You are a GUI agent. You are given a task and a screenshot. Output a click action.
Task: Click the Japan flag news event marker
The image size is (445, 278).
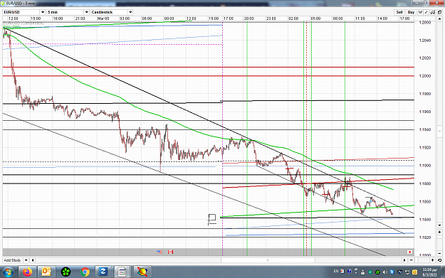tap(409, 252)
